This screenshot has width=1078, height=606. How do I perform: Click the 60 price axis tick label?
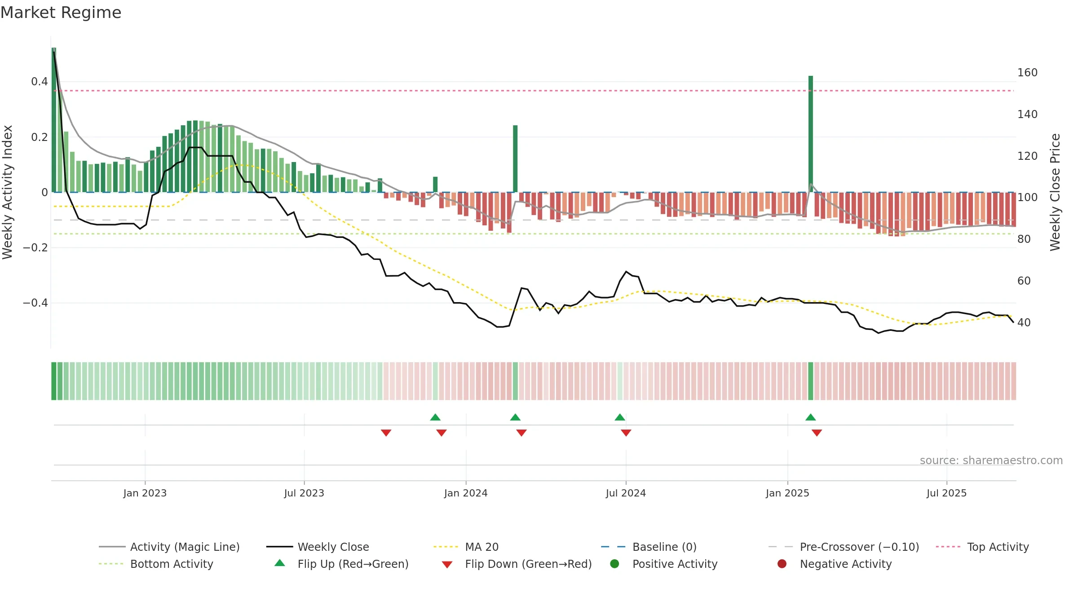coord(1024,281)
